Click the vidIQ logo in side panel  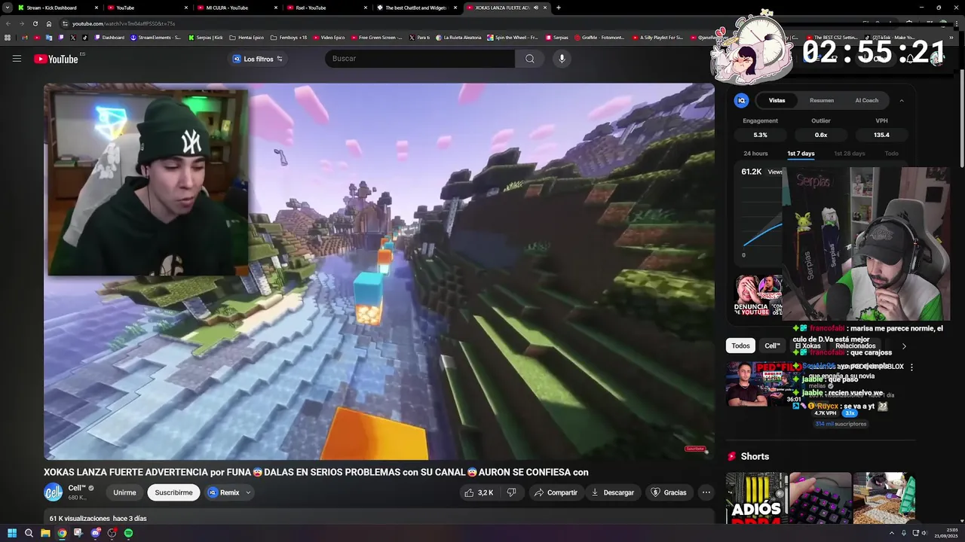tap(742, 100)
